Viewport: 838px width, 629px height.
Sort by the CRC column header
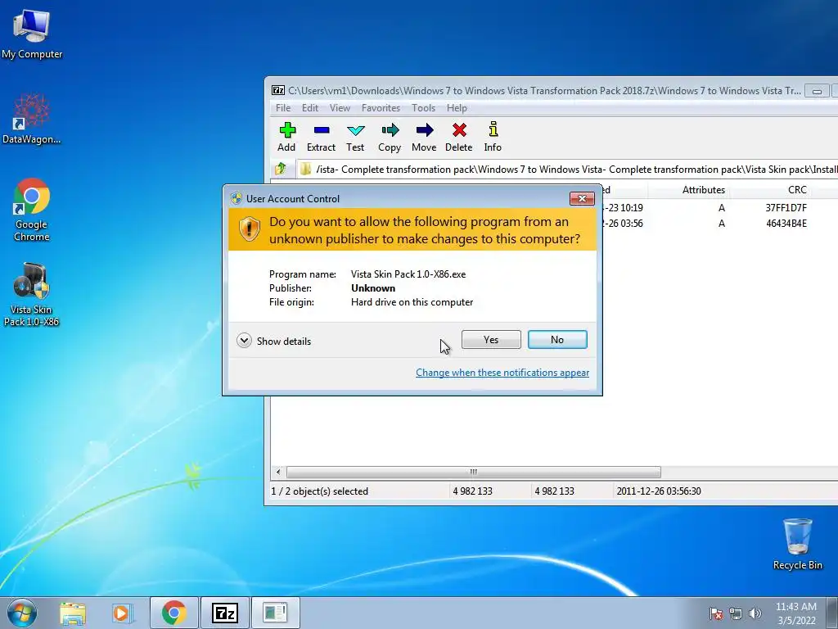pyautogui.click(x=797, y=190)
